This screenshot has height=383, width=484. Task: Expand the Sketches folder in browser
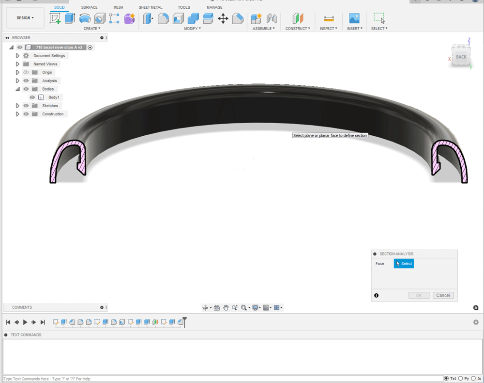tap(17, 106)
